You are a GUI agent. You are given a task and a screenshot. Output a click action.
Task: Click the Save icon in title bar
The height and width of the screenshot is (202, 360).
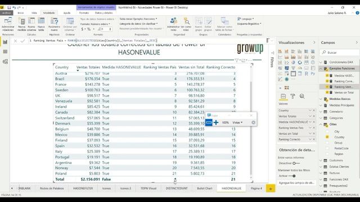(9, 7)
